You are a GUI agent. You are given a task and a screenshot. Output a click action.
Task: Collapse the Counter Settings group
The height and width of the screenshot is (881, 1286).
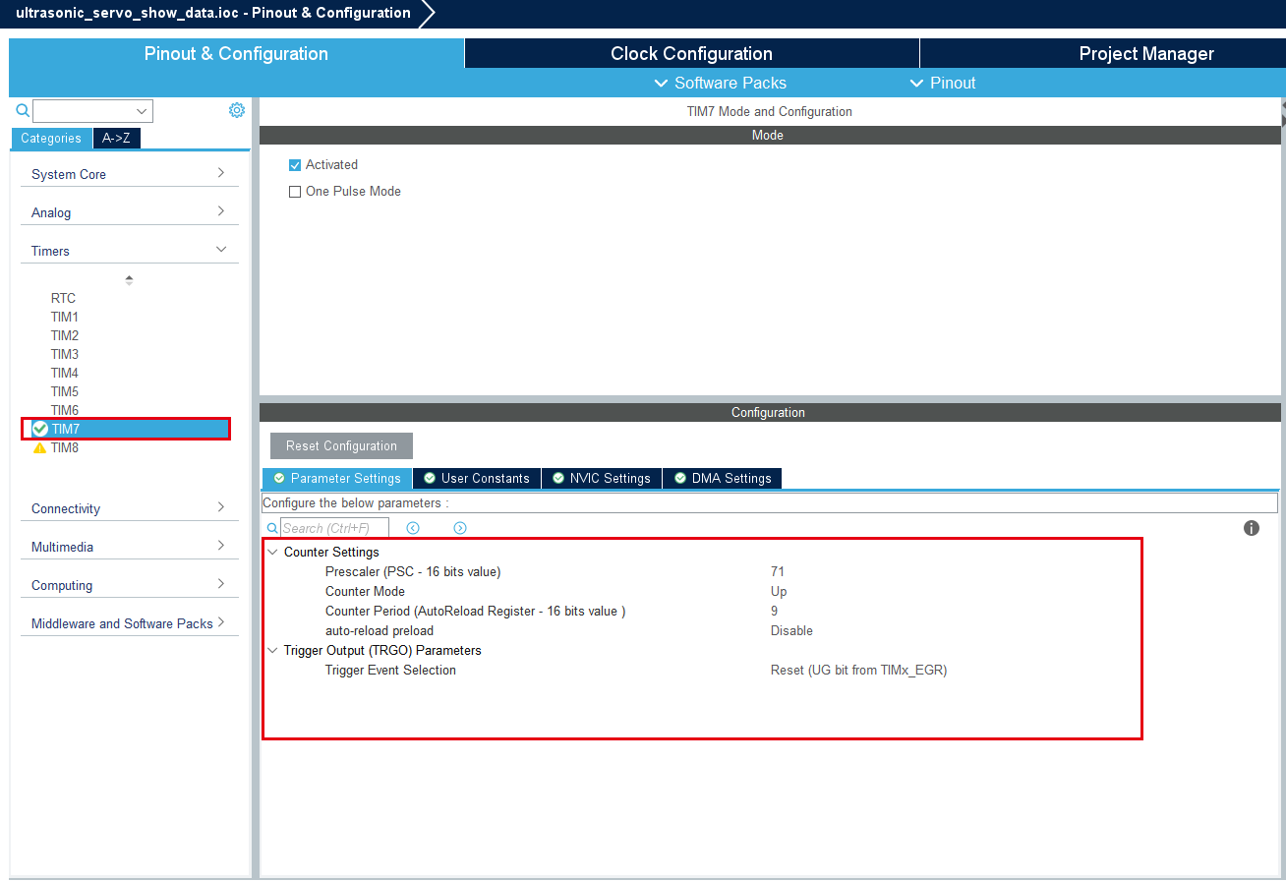(x=273, y=553)
